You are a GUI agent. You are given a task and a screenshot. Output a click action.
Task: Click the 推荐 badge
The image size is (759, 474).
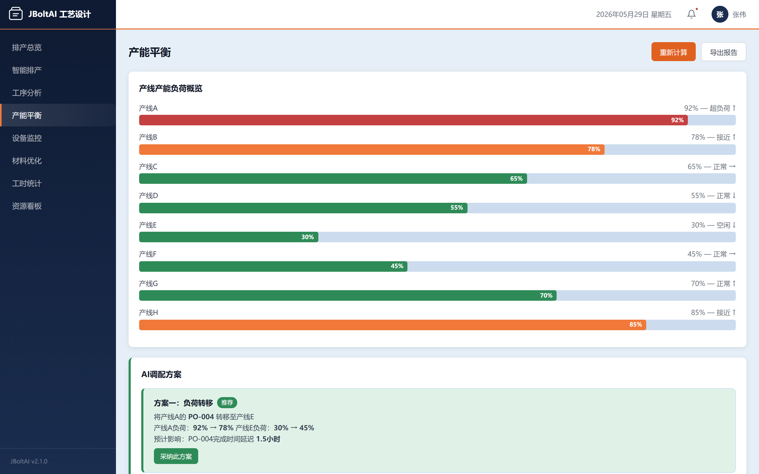[x=227, y=403]
